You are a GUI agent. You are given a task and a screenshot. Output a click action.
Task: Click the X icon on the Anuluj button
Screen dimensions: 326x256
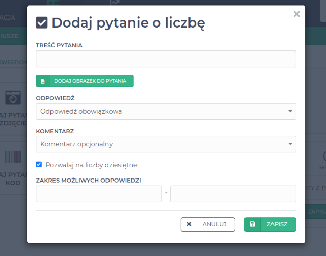(189, 224)
